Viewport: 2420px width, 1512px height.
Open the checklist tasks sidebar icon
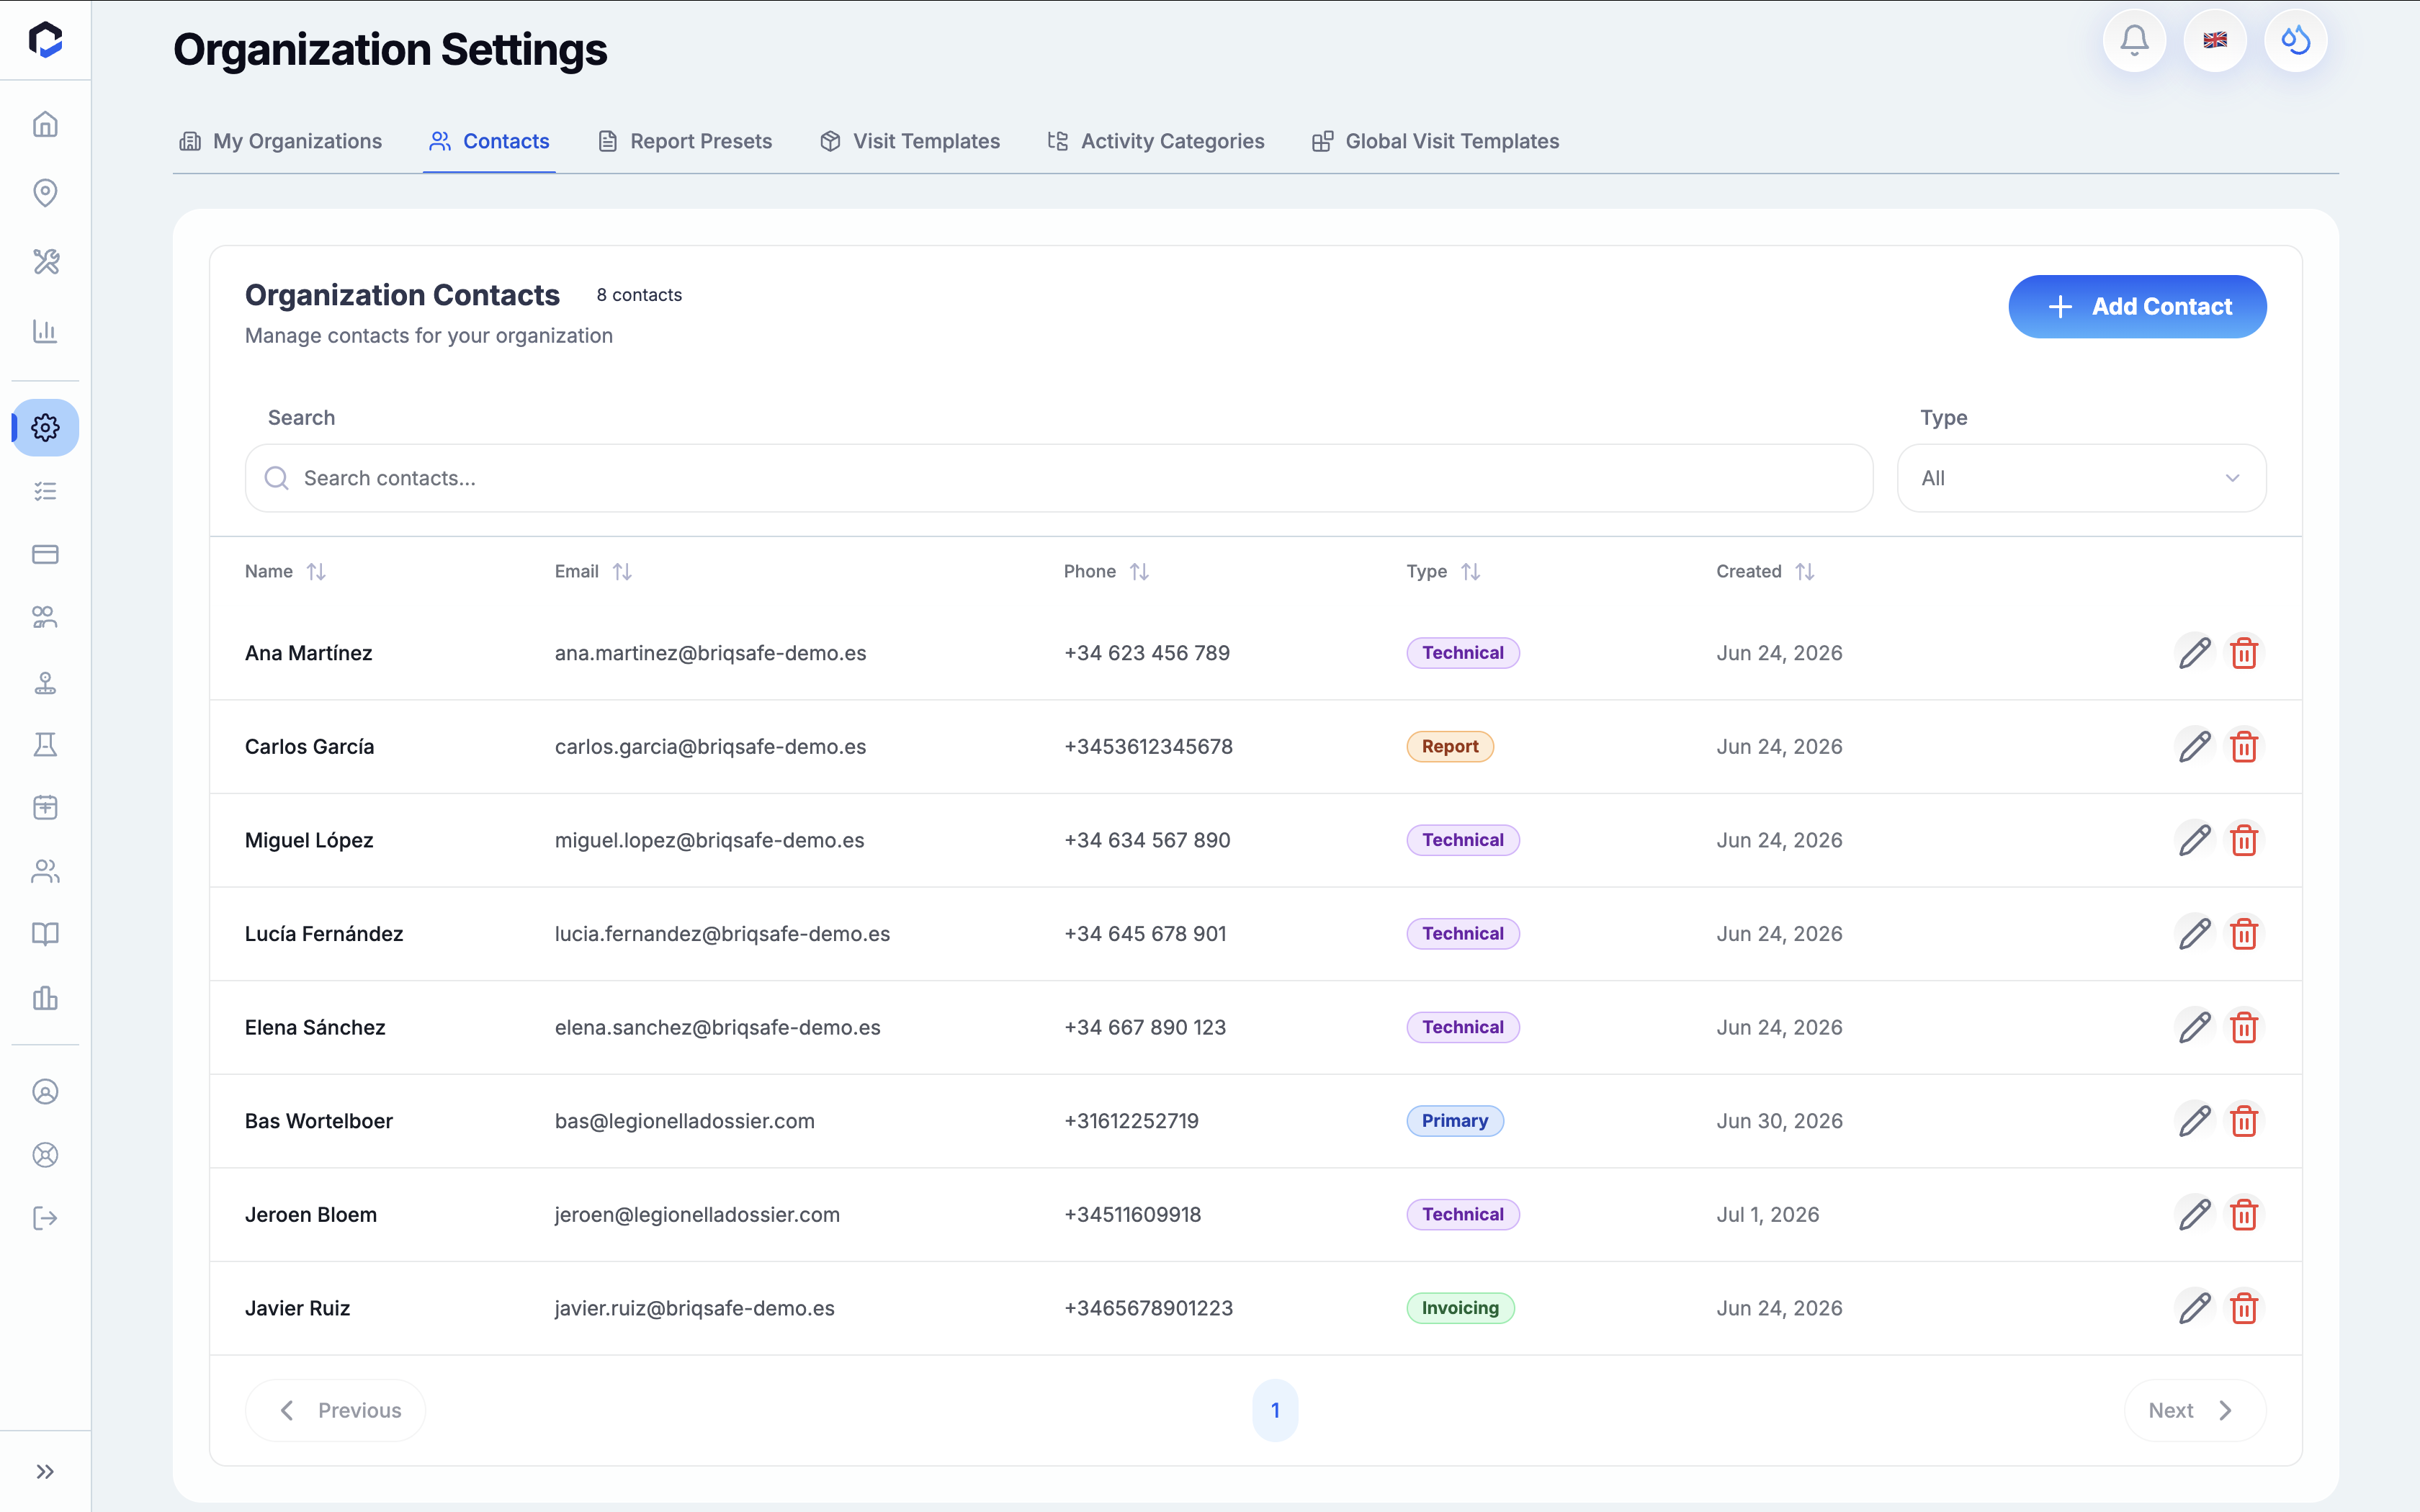[x=45, y=491]
